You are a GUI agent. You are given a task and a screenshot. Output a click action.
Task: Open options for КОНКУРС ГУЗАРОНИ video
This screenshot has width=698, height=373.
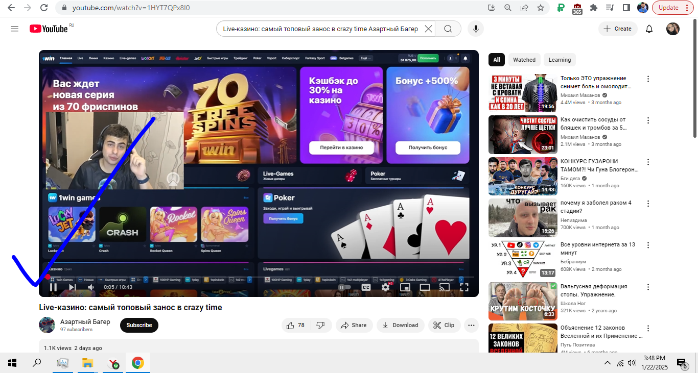pos(648,162)
